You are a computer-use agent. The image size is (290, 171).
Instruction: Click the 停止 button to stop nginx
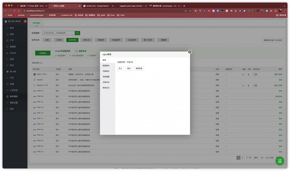coord(120,68)
